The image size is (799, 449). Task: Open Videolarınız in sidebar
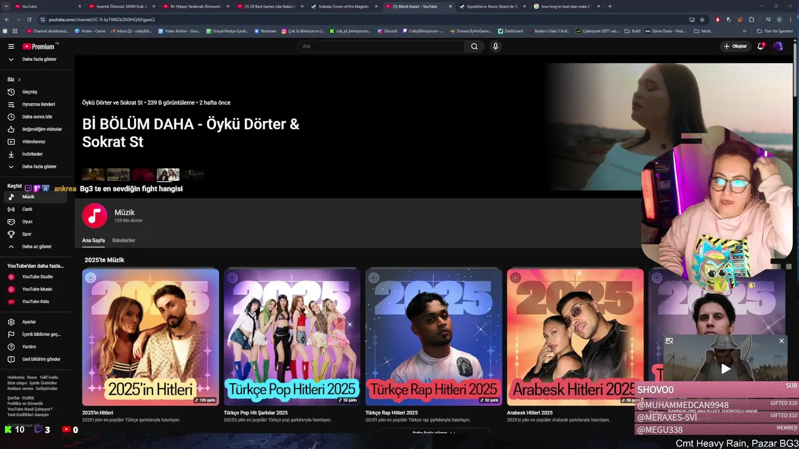tap(36, 142)
